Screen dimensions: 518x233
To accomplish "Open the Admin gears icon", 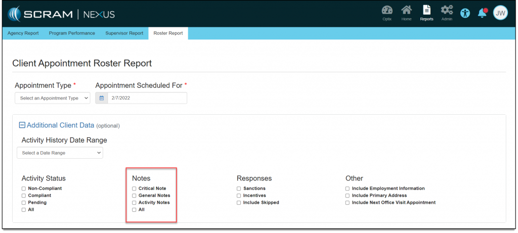I will pos(447,11).
